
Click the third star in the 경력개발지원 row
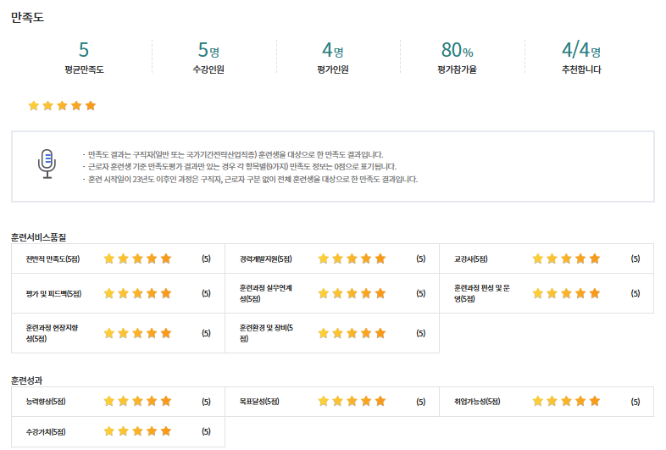[352, 258]
